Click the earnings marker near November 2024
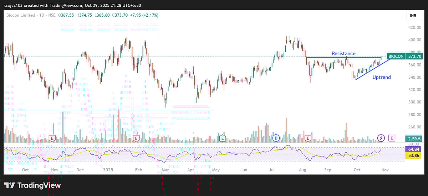This screenshot has height=196, width=428. 52,138
